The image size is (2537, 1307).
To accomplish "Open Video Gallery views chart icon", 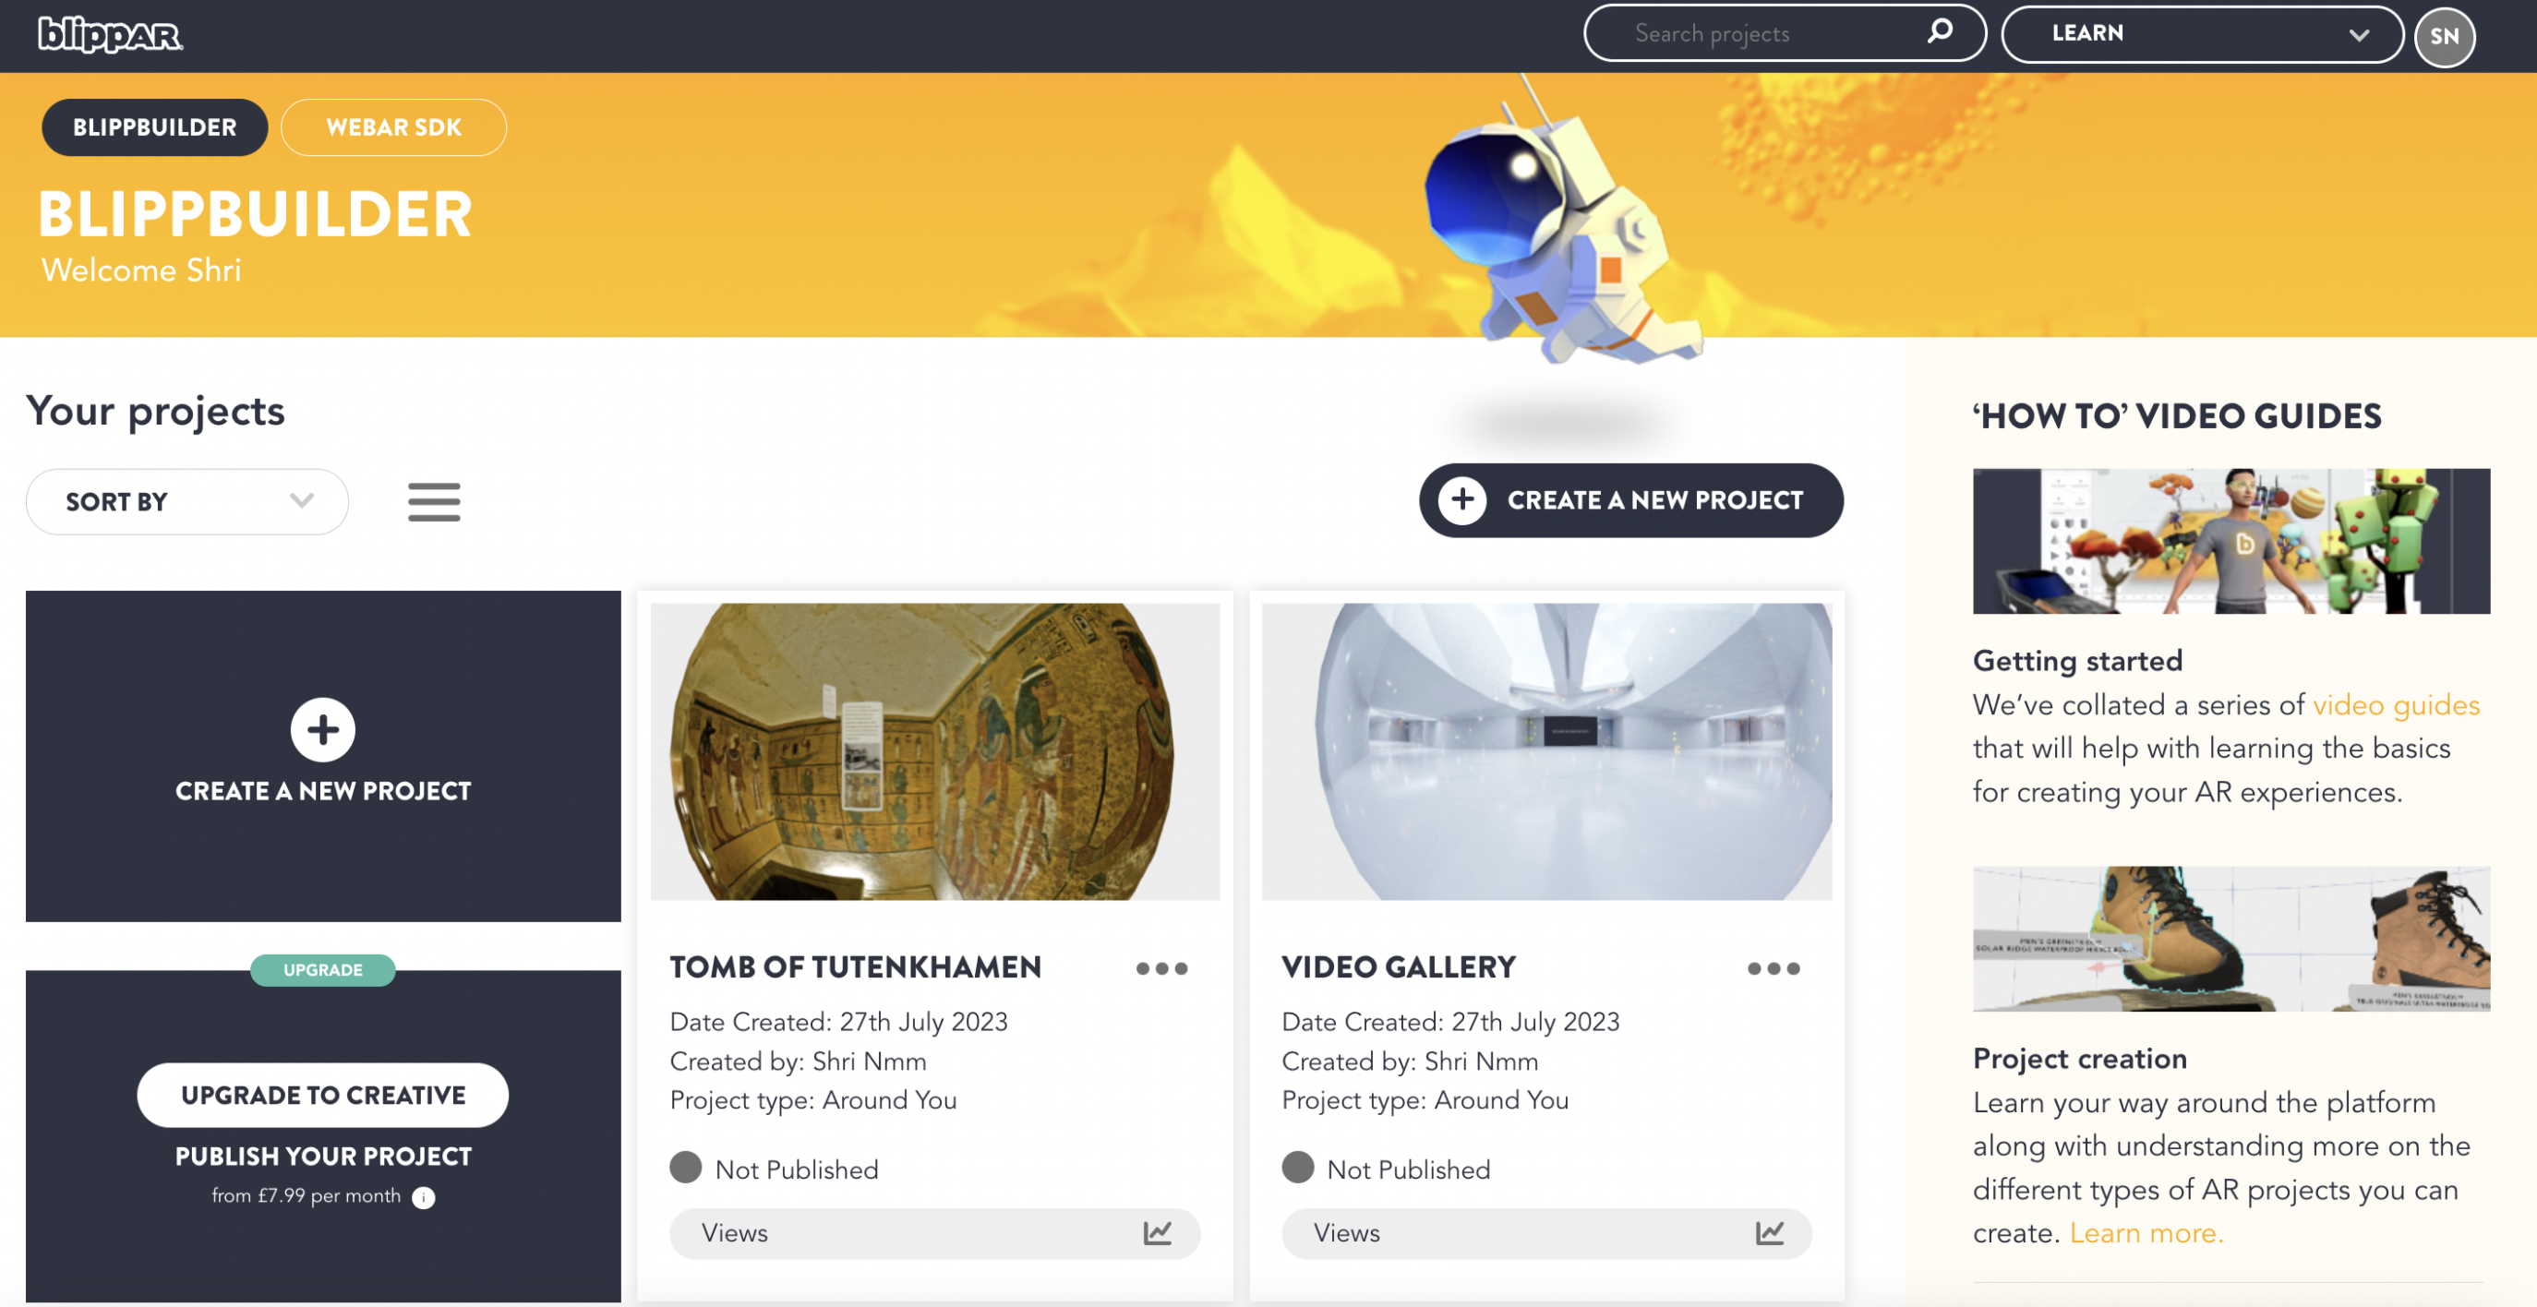I will pos(1770,1232).
